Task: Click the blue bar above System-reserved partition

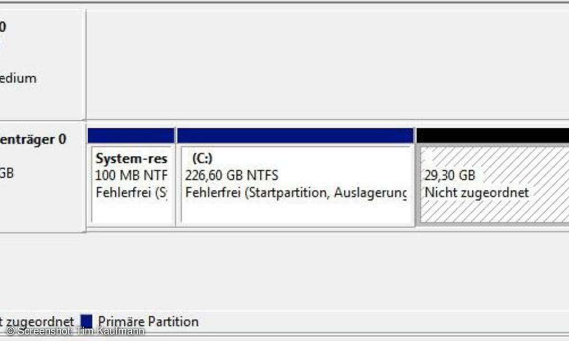Action: click(x=131, y=135)
